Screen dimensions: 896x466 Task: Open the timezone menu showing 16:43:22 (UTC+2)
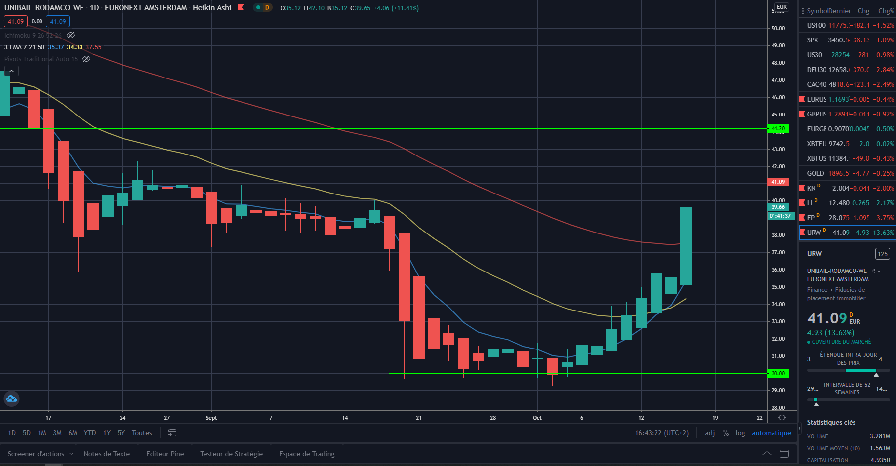[661, 433]
